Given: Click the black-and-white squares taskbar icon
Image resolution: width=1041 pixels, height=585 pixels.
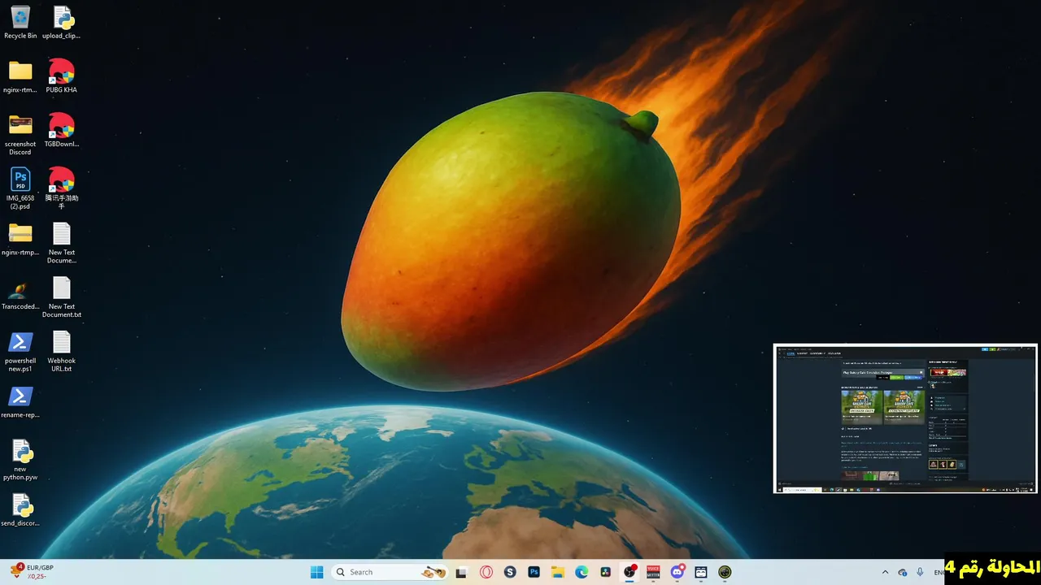Looking at the screenshot, I should 461,572.
